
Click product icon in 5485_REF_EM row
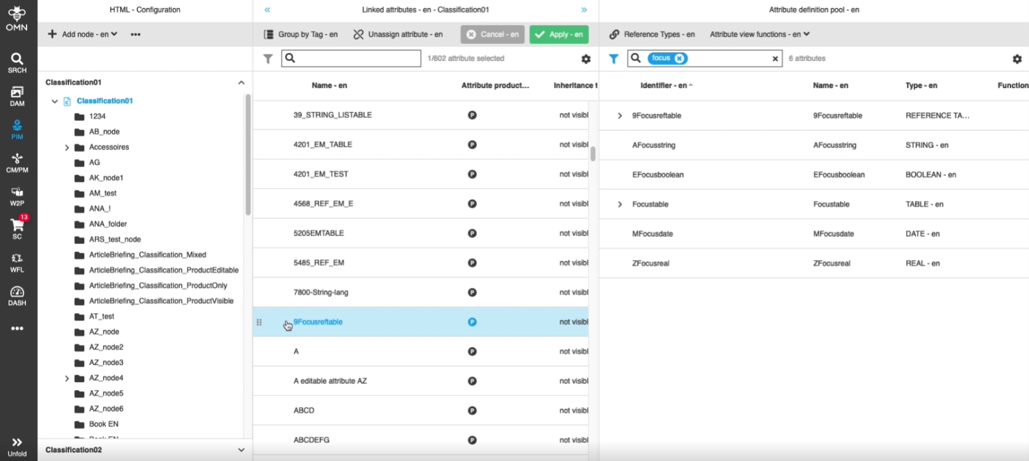[472, 263]
